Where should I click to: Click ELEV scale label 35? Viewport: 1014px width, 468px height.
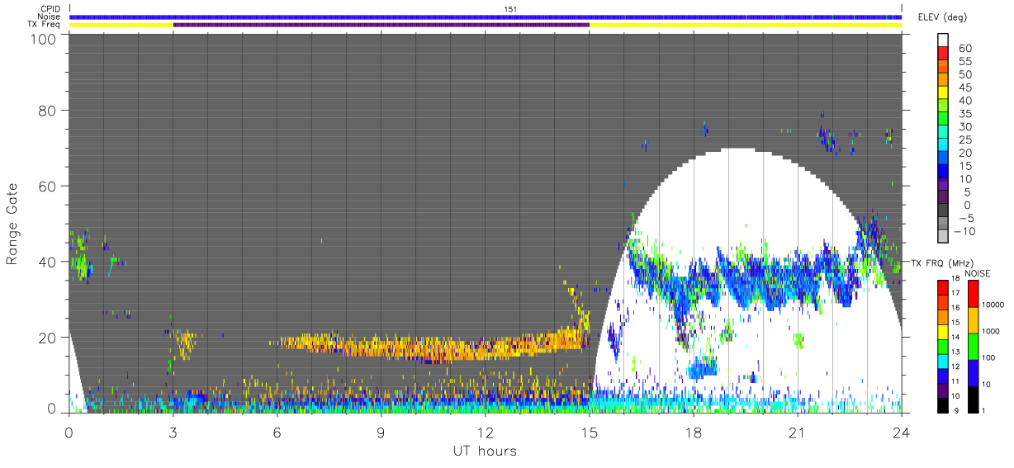pos(965,114)
